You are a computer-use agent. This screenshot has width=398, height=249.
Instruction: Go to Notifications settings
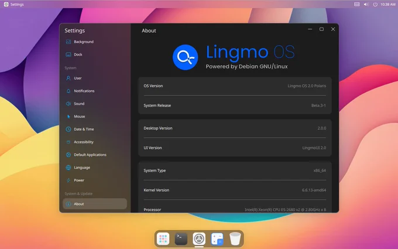click(x=95, y=91)
